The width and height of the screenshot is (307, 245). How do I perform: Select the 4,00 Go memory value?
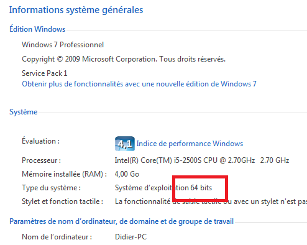click(127, 174)
